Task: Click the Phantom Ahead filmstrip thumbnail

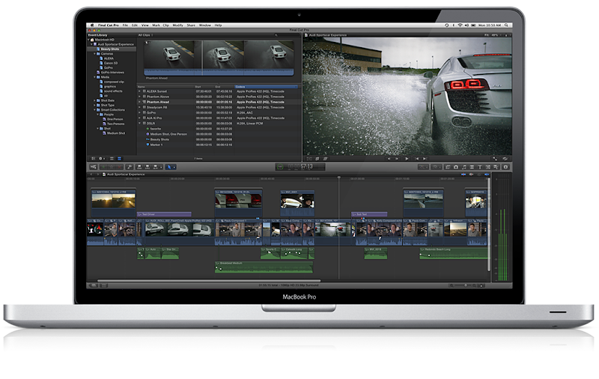Action: [219, 58]
